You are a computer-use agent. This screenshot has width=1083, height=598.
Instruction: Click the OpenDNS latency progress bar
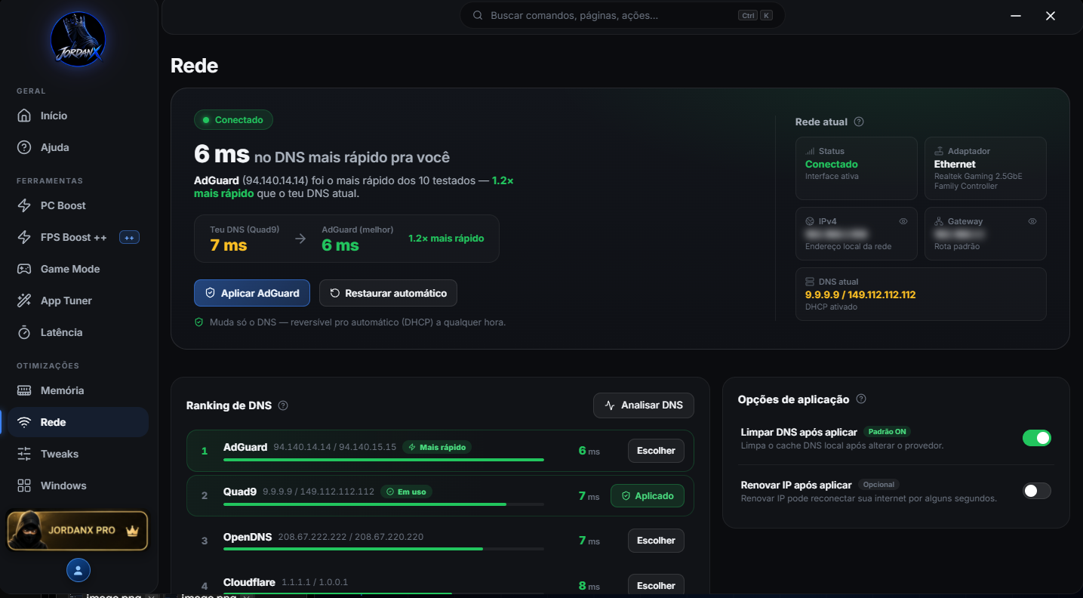(x=383, y=549)
